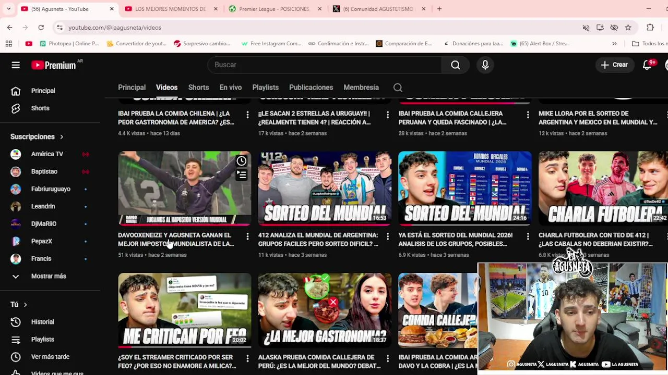Open the Crear upload menu
This screenshot has height=375, width=668.
[614, 65]
